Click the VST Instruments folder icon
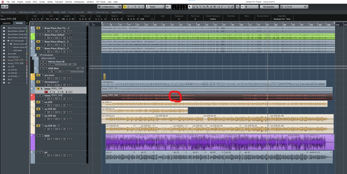The image size is (347, 174). click(35, 55)
